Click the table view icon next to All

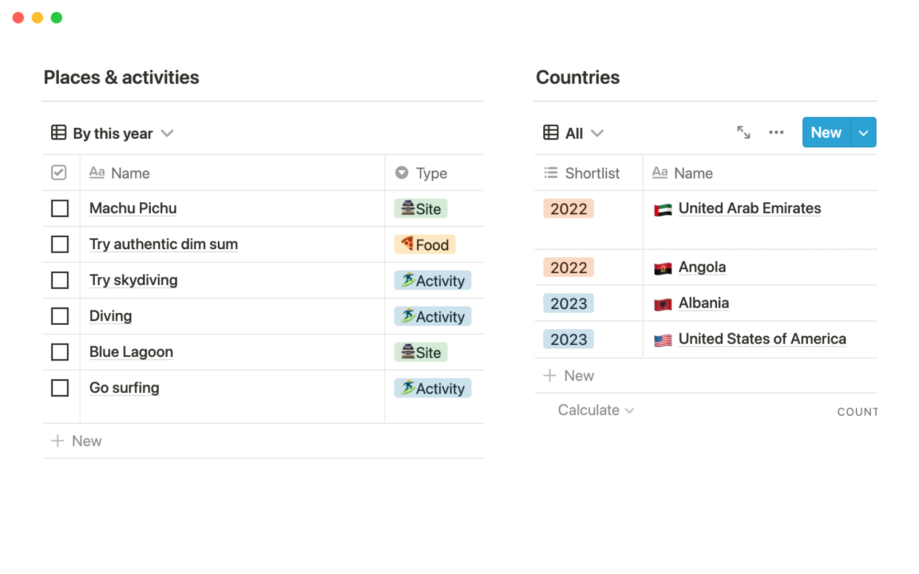(550, 132)
